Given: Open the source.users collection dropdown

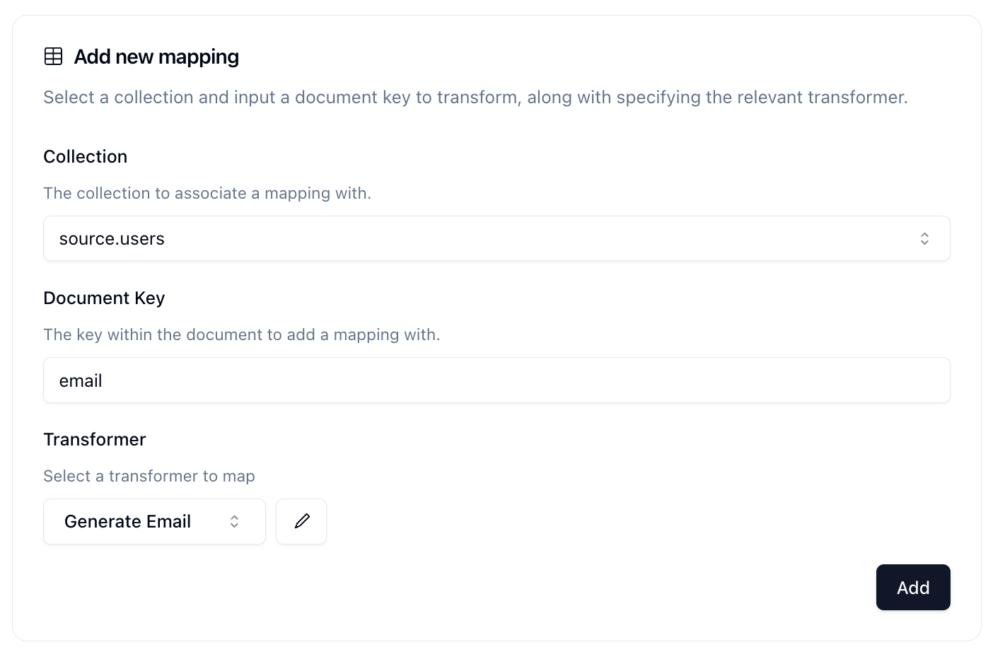Looking at the screenshot, I should [497, 239].
